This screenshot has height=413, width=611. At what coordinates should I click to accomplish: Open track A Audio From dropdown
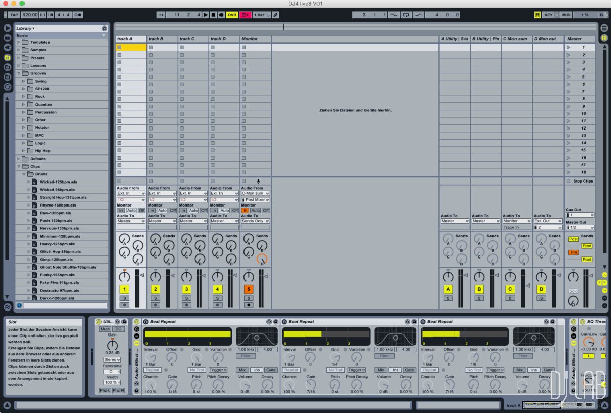[131, 193]
